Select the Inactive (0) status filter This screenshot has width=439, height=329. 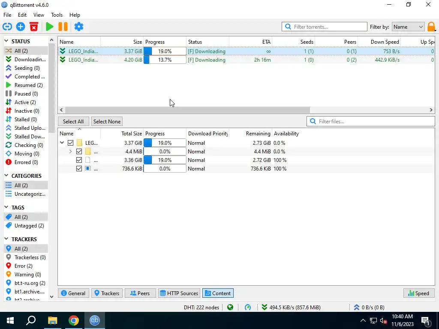click(26, 111)
